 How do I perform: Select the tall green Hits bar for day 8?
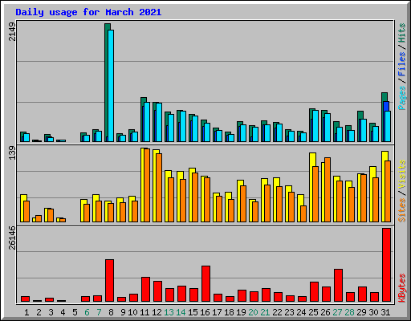pyautogui.click(x=107, y=83)
